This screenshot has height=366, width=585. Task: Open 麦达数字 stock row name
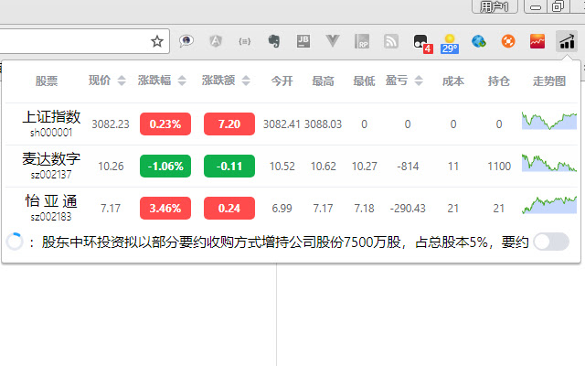(51, 159)
